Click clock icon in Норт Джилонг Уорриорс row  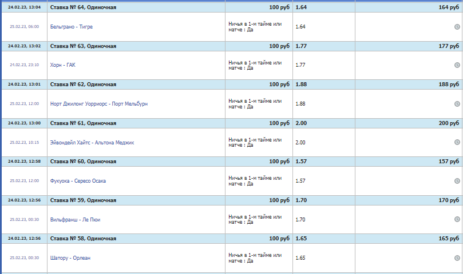pos(457,104)
